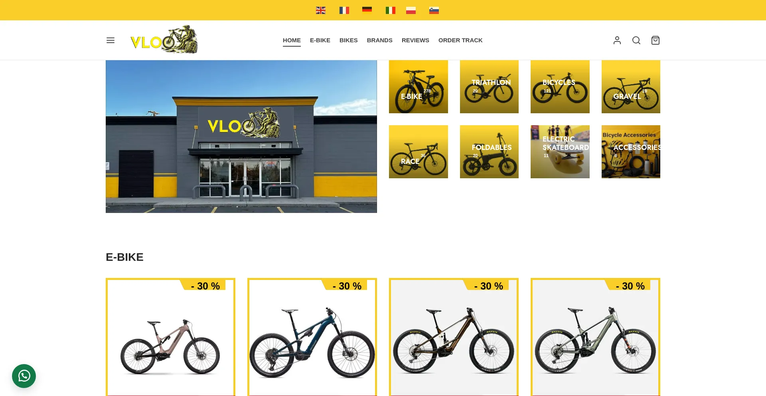Open the hamburger menu icon

point(111,40)
